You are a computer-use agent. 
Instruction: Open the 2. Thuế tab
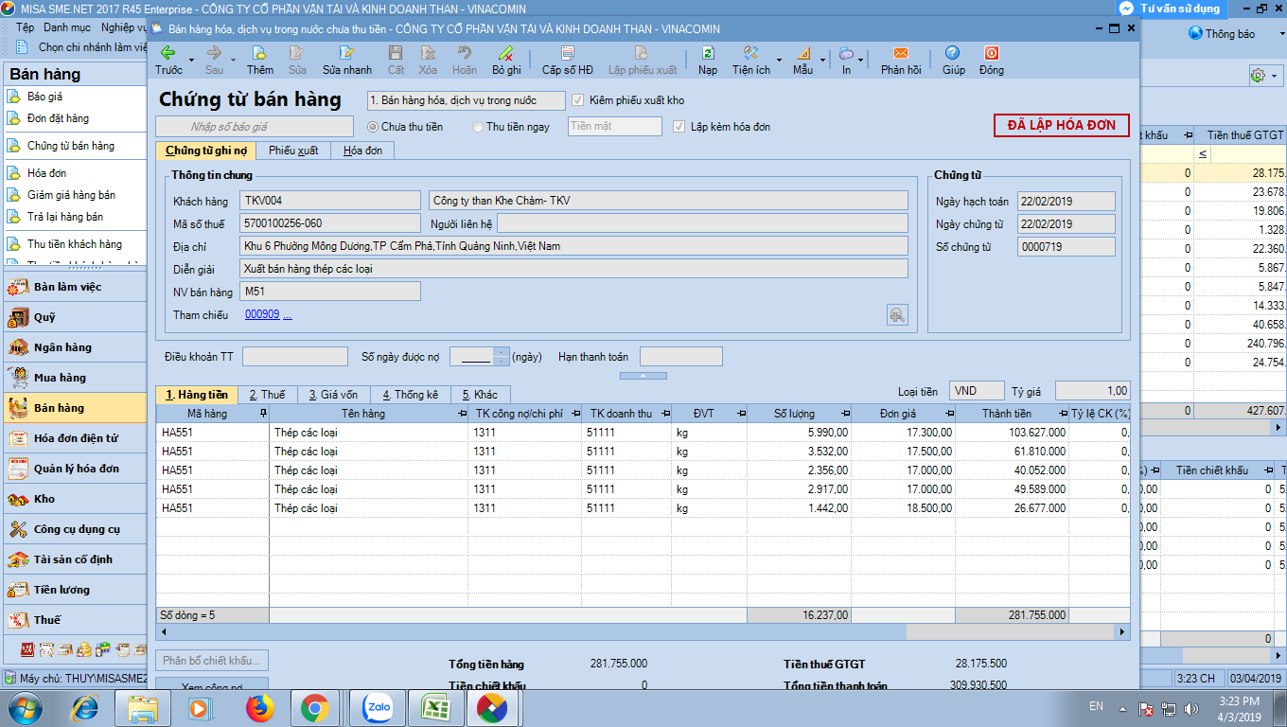[267, 395]
